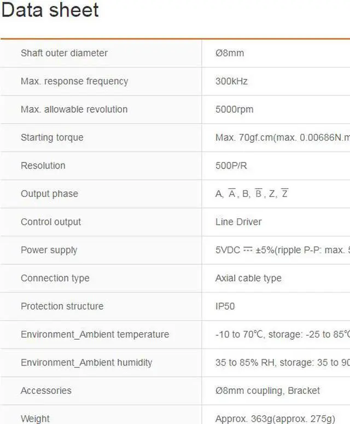Select the Ø8mm coupling, Bracket accessories value

(x=267, y=391)
